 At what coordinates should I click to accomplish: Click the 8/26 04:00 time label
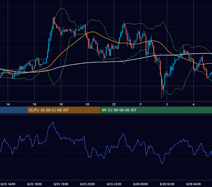coord(194,184)
